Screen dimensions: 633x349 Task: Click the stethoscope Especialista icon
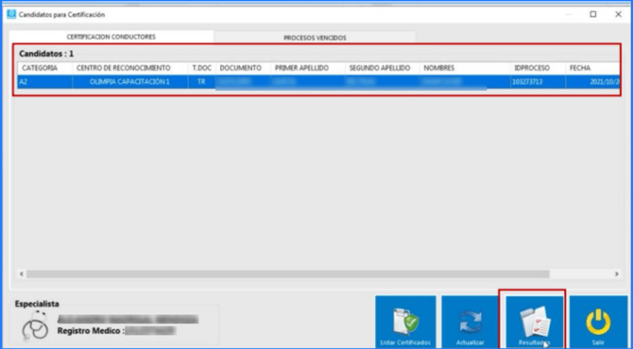pos(34,325)
